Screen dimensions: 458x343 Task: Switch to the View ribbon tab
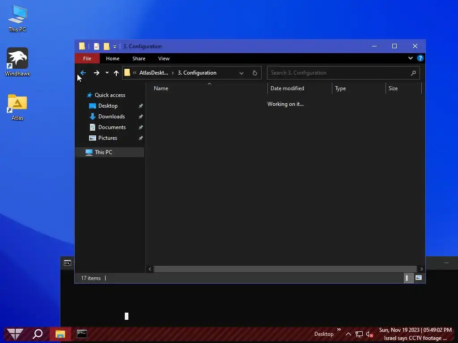pyautogui.click(x=164, y=59)
